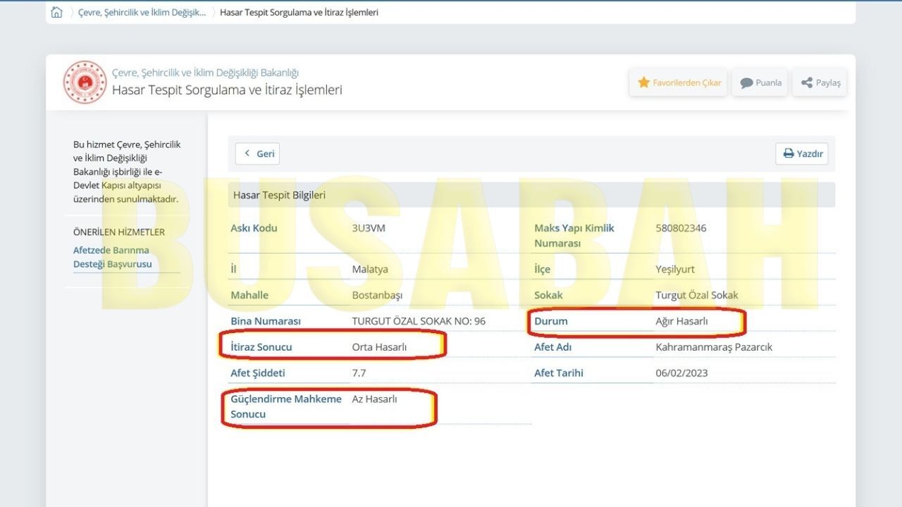Click the speech bubble Puanla icon
This screenshot has width=902, height=507.
tap(746, 83)
